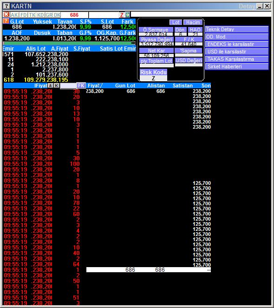This screenshot has height=308, width=274.
Task: Toggle the small A filter button
Action: pos(51,85)
